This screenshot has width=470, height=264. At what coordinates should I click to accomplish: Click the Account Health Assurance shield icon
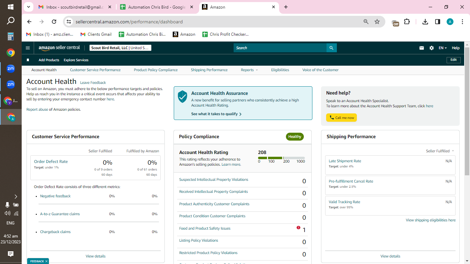click(x=182, y=97)
